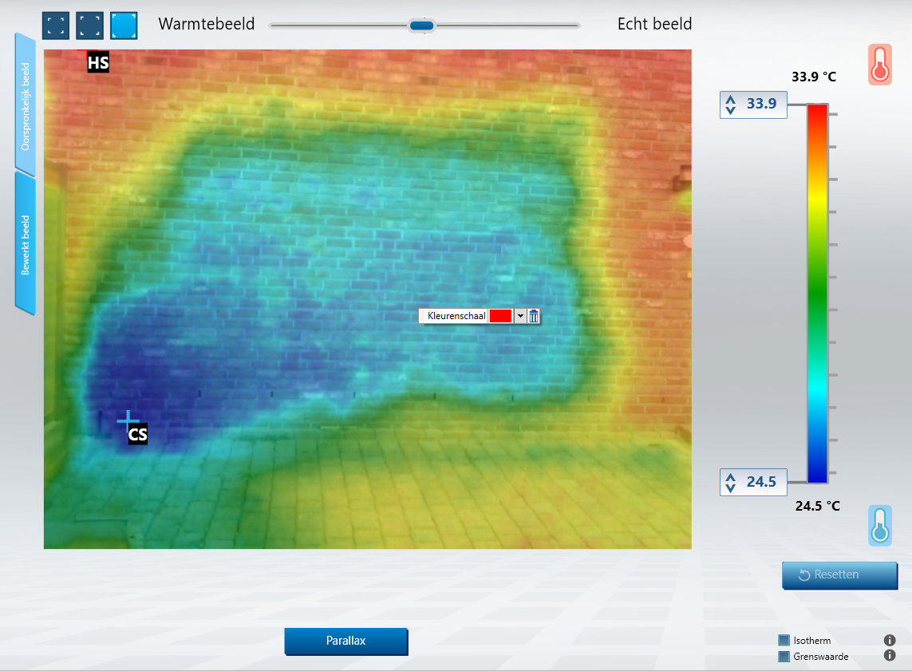
Task: Click the stepper arrows on the 24.5 minimum temperature
Action: (730, 482)
